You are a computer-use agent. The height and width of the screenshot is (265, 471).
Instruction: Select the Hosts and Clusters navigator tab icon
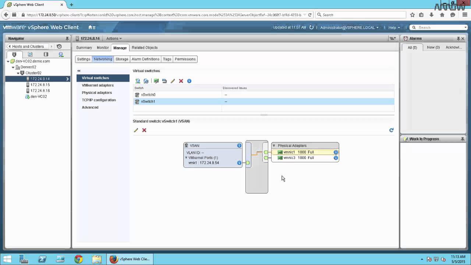click(14, 54)
